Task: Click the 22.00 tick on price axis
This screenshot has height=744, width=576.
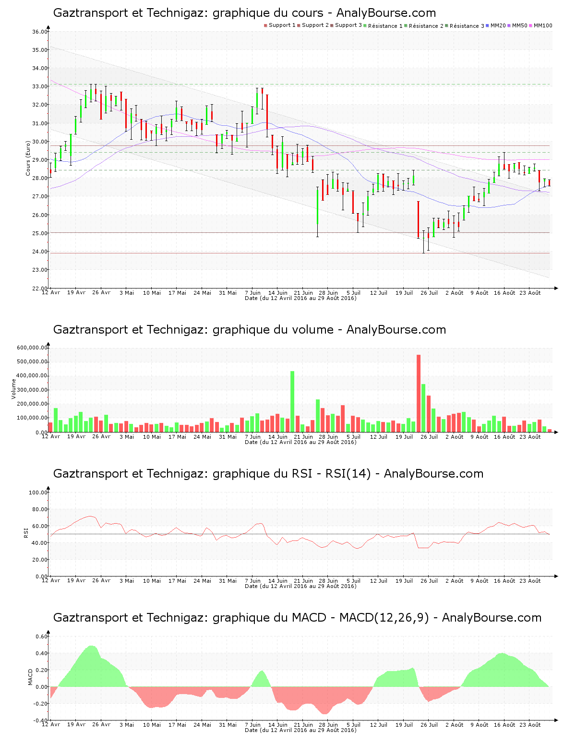Action: (x=40, y=288)
